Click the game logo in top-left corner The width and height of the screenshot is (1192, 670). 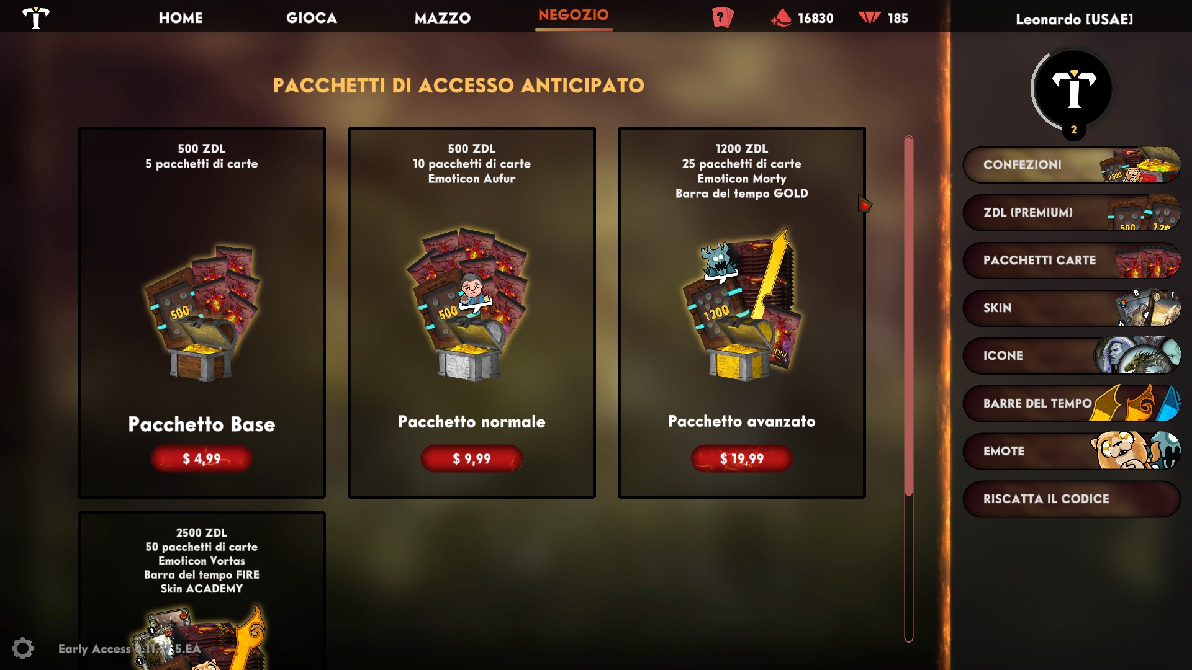(36, 17)
